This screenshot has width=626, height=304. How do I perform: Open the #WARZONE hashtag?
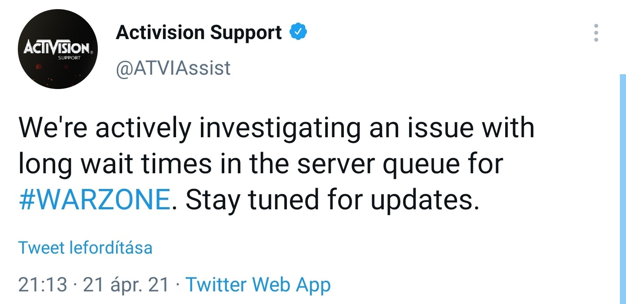(x=94, y=199)
